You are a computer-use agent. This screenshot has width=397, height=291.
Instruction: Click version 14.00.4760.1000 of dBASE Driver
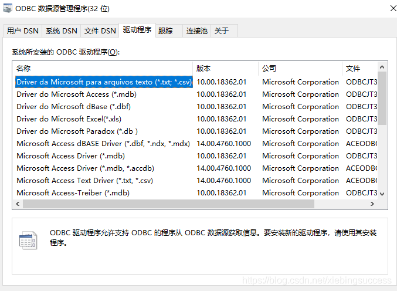(x=224, y=144)
